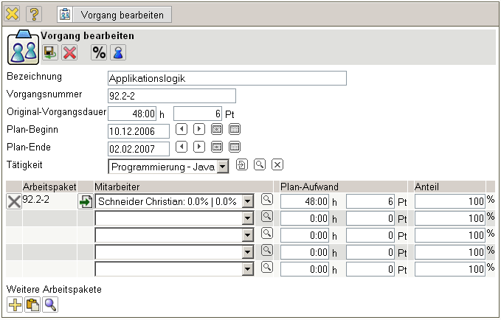
Task: Click the blue person icon in toolbar
Action: pyautogui.click(x=117, y=52)
